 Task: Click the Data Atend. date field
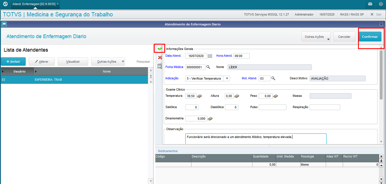[x=196, y=56]
